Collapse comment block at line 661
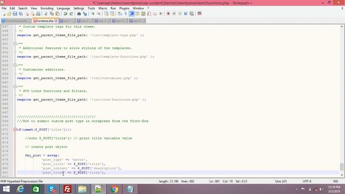 pos(15,87)
